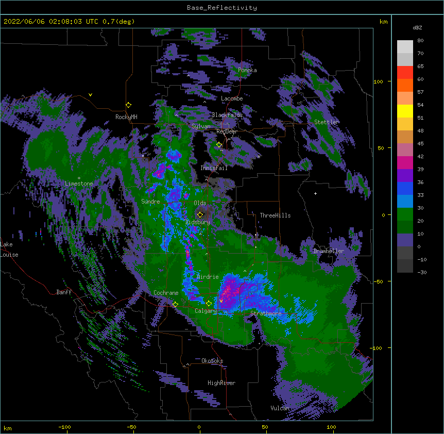This screenshot has width=444, height=434.
Task: Select the yellow 51-54 dBZ legend swatch
Action: point(405,111)
